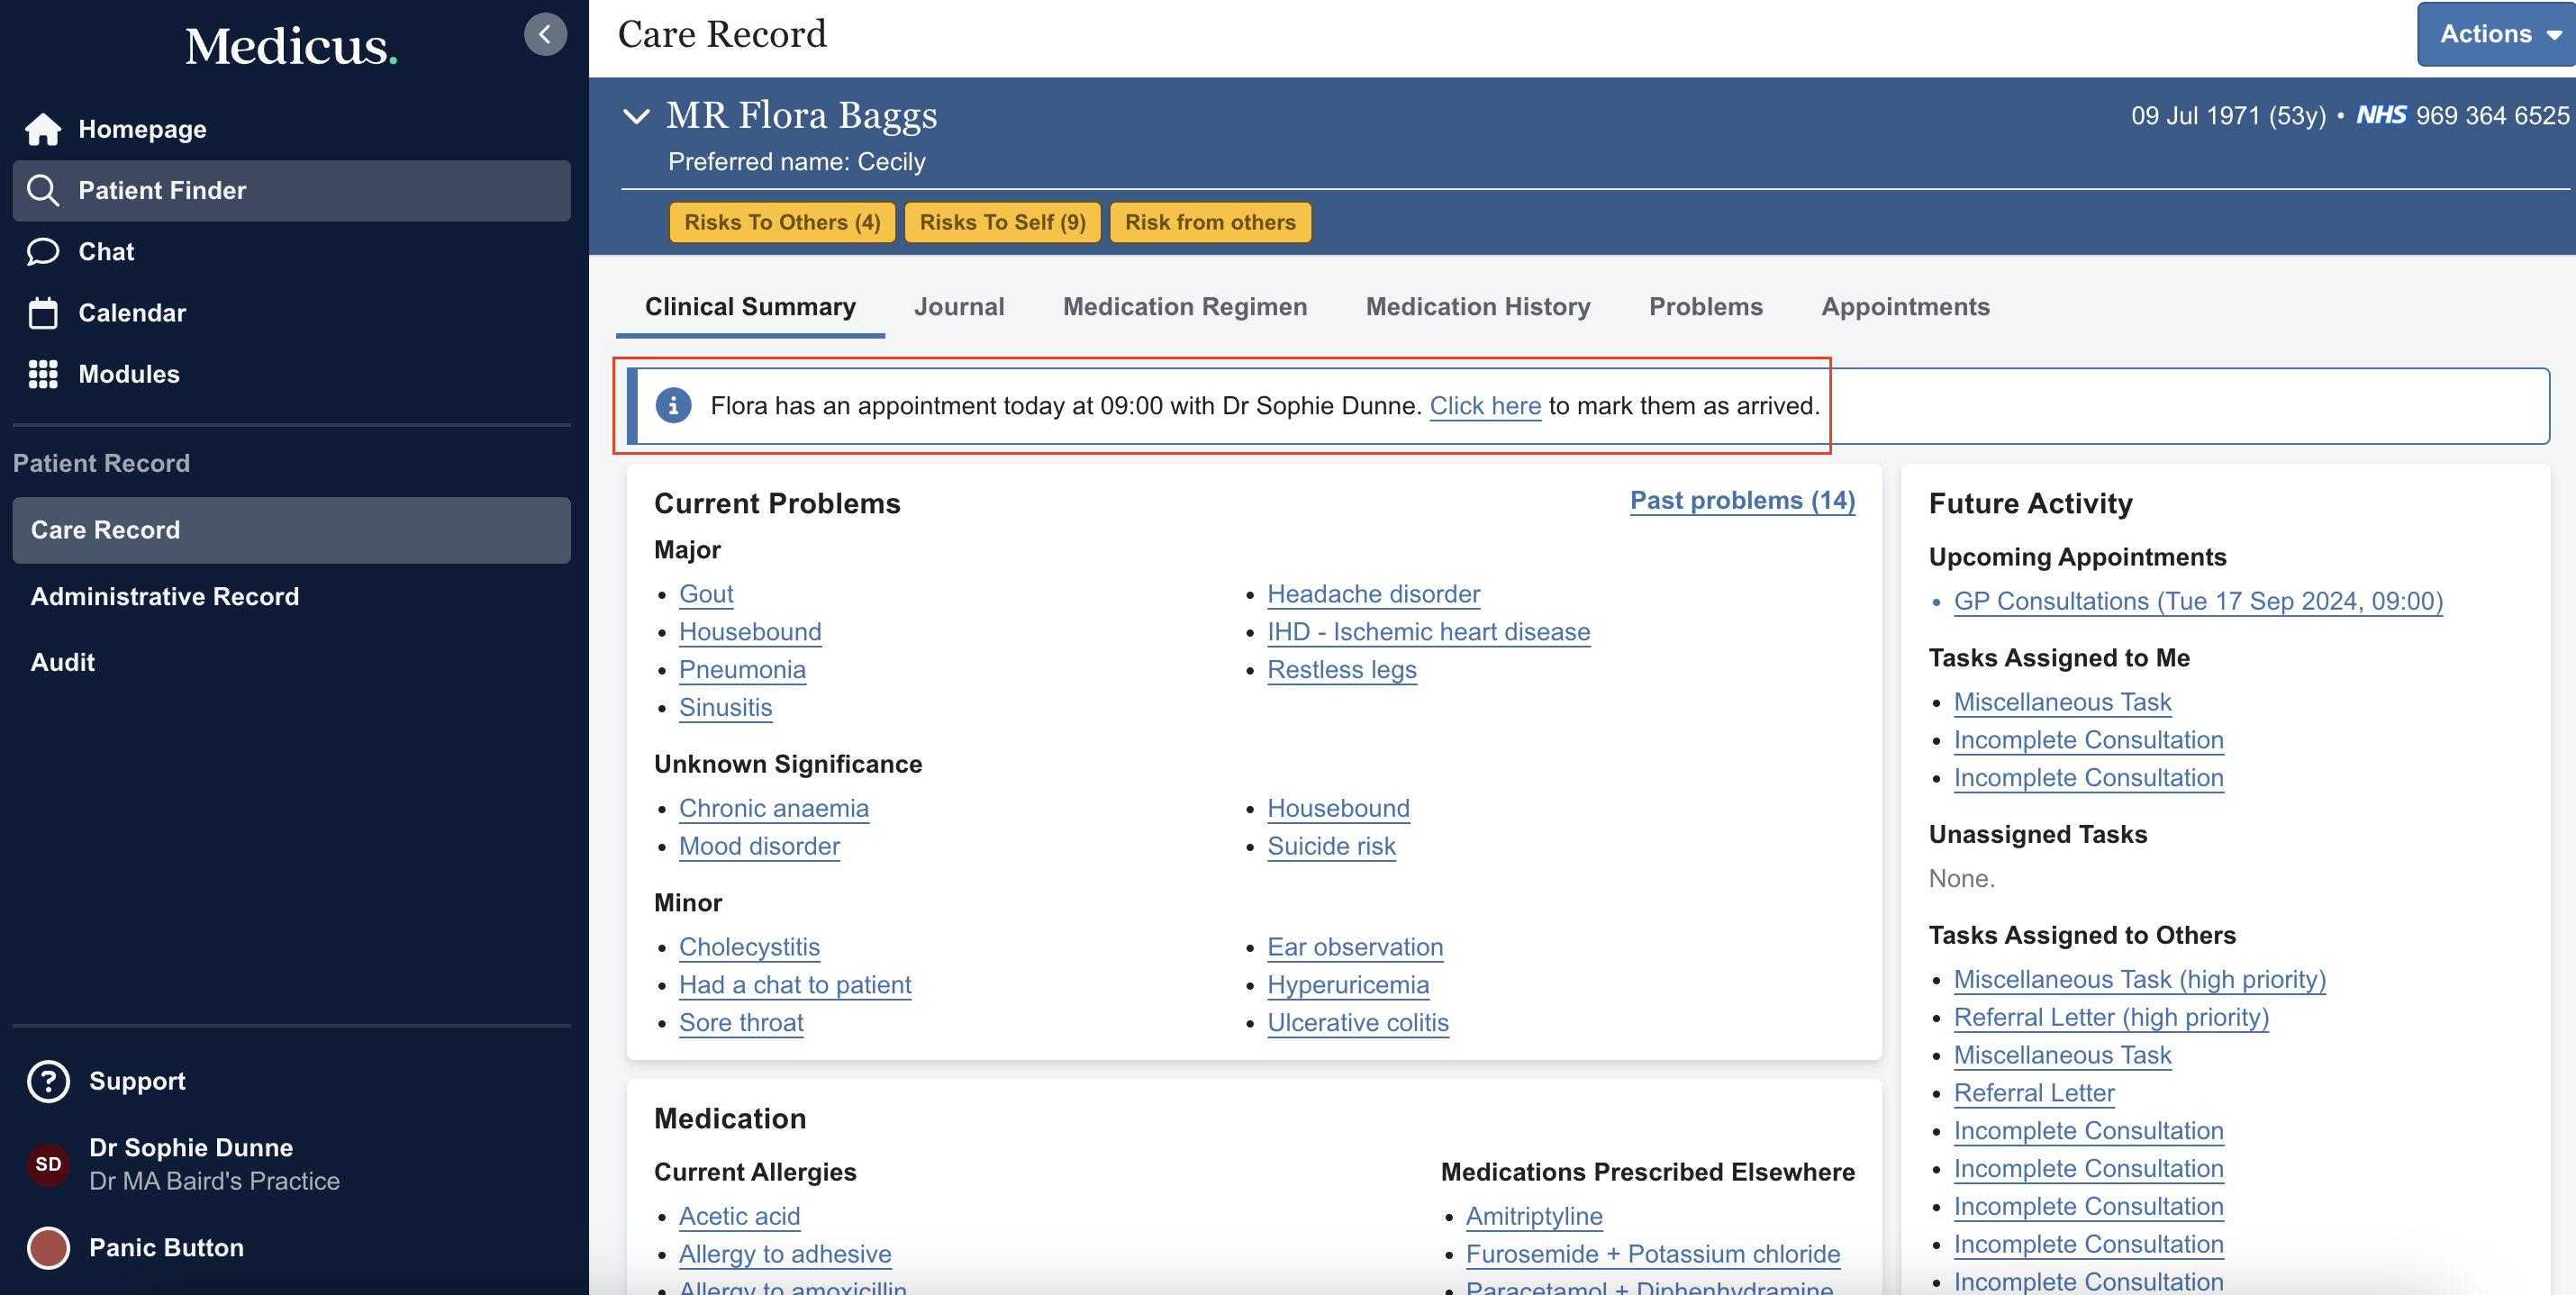Open Modules grid icon
The height and width of the screenshot is (1295, 2576).
pos(43,374)
